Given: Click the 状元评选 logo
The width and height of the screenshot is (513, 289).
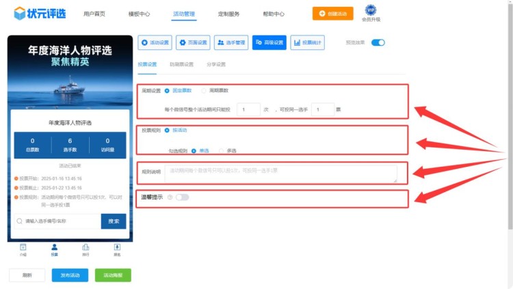Looking at the screenshot, I should (41, 13).
